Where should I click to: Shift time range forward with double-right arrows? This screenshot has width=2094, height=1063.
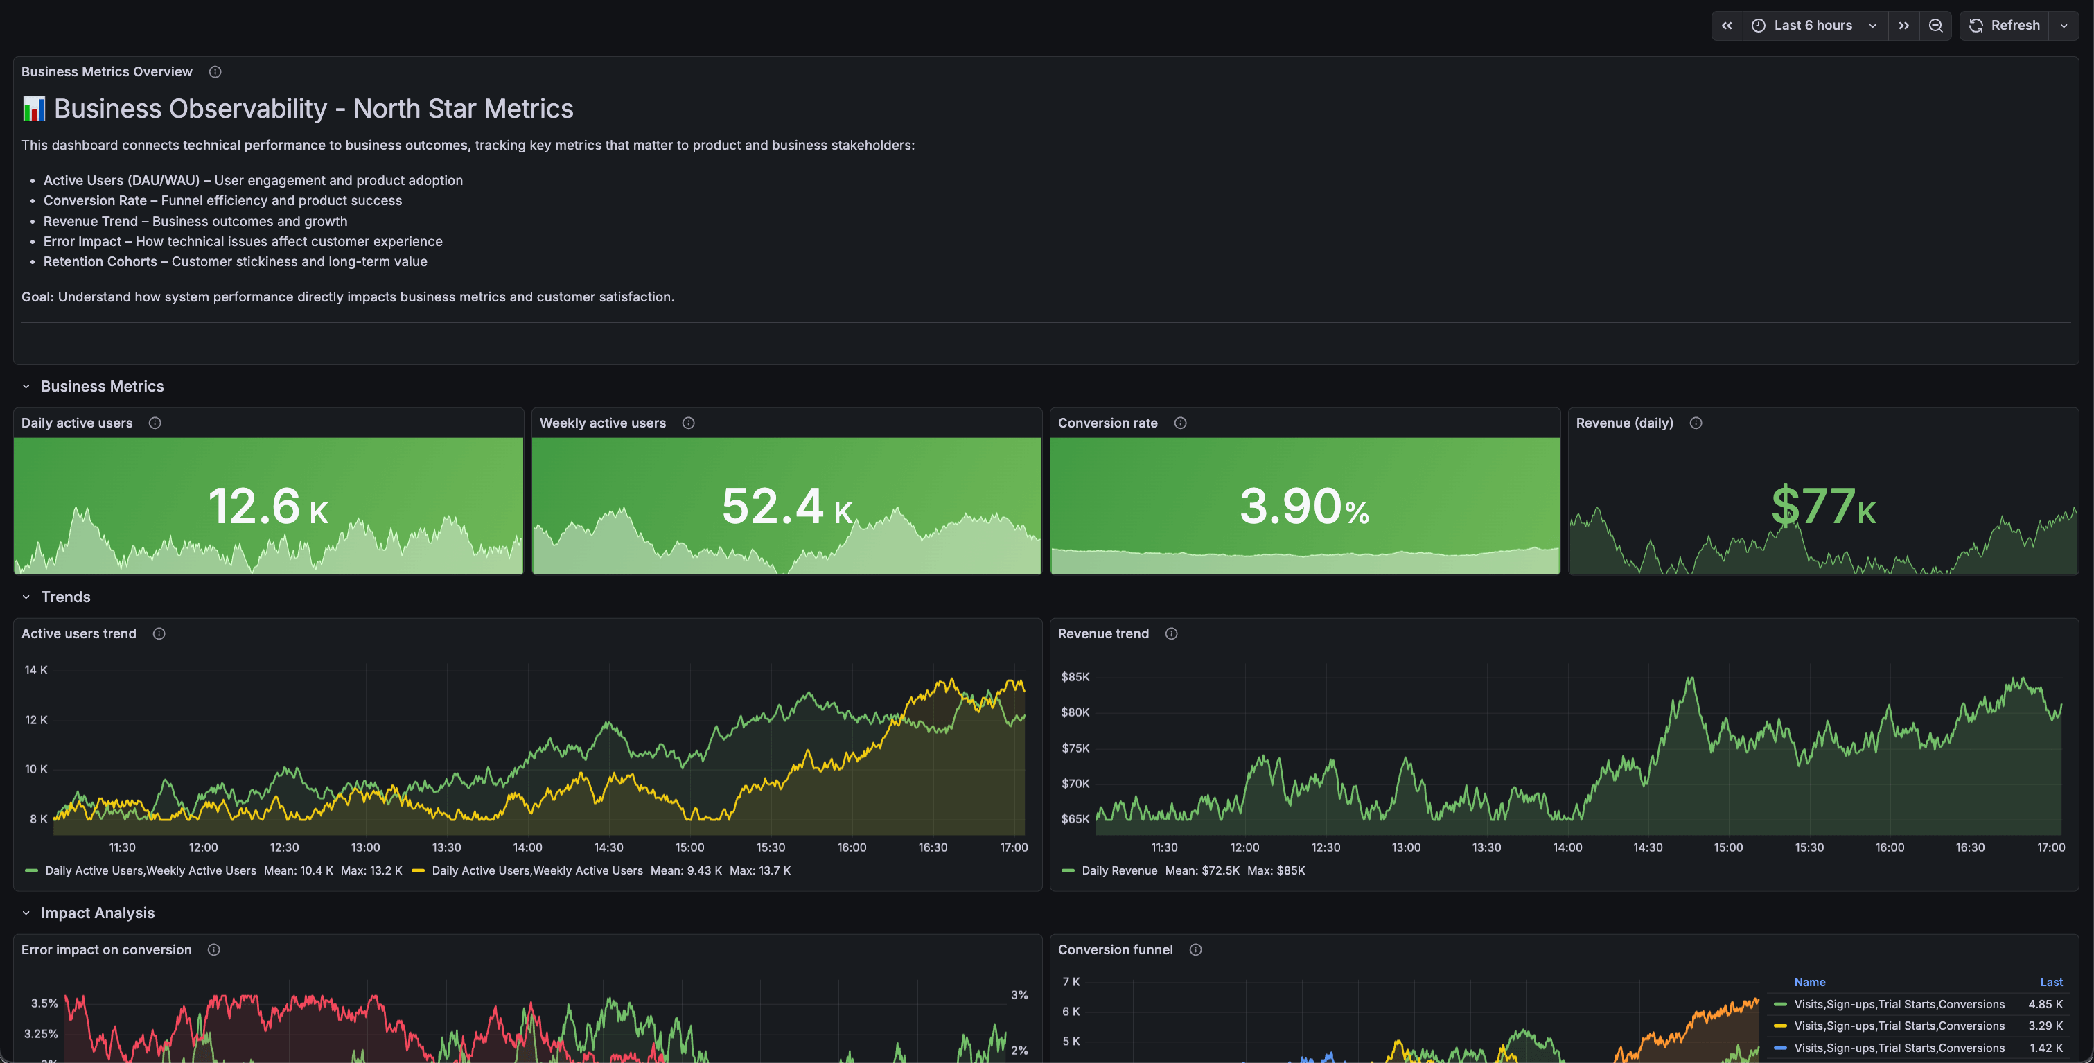[1903, 25]
